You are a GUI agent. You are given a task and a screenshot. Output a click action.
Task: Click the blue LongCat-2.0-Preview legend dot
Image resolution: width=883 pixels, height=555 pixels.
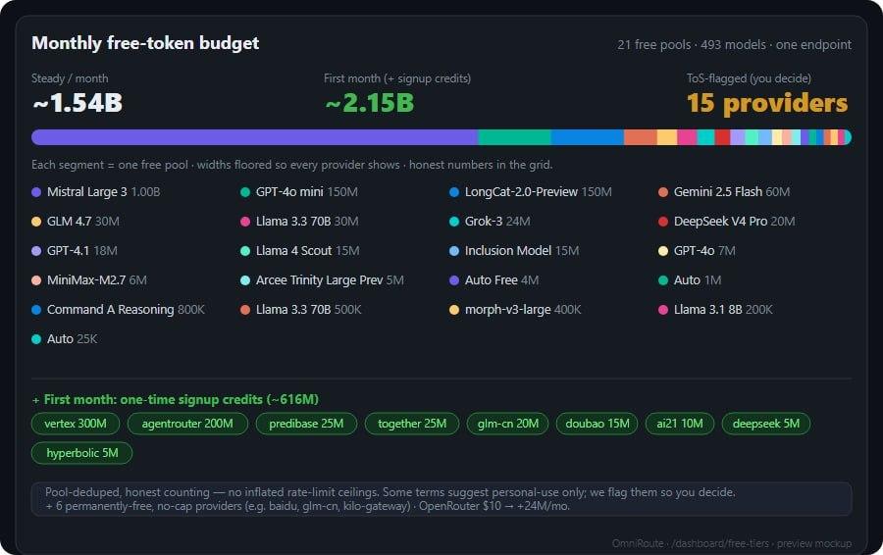(454, 192)
